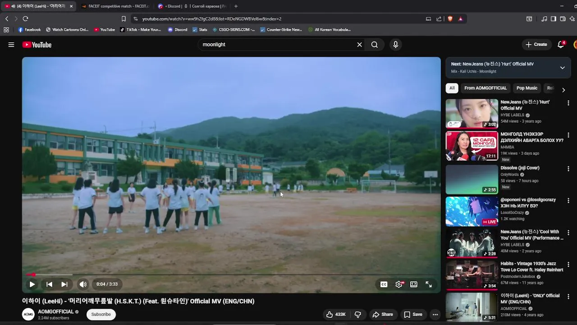Viewport: 577px width, 325px height.
Task: Open Leo AI sparkle icon
Action: 572,19
